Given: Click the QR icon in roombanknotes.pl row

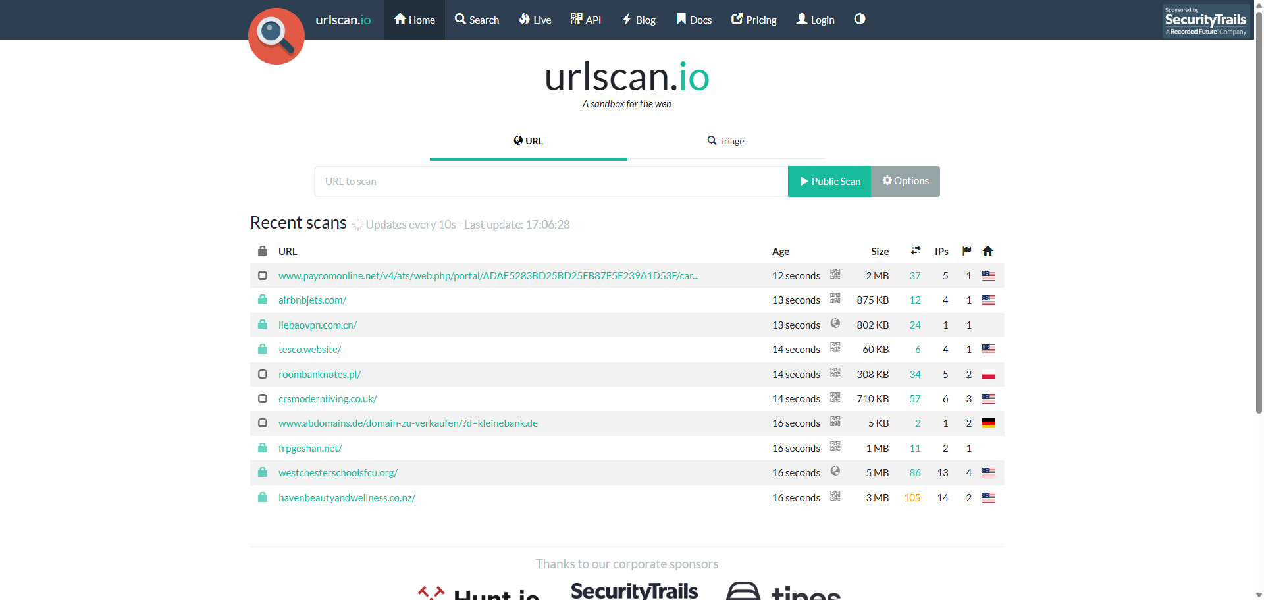Looking at the screenshot, I should point(835,373).
